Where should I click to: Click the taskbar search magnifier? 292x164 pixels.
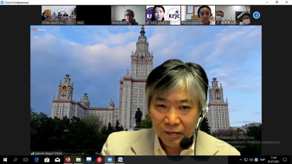pyautogui.click(x=16, y=160)
